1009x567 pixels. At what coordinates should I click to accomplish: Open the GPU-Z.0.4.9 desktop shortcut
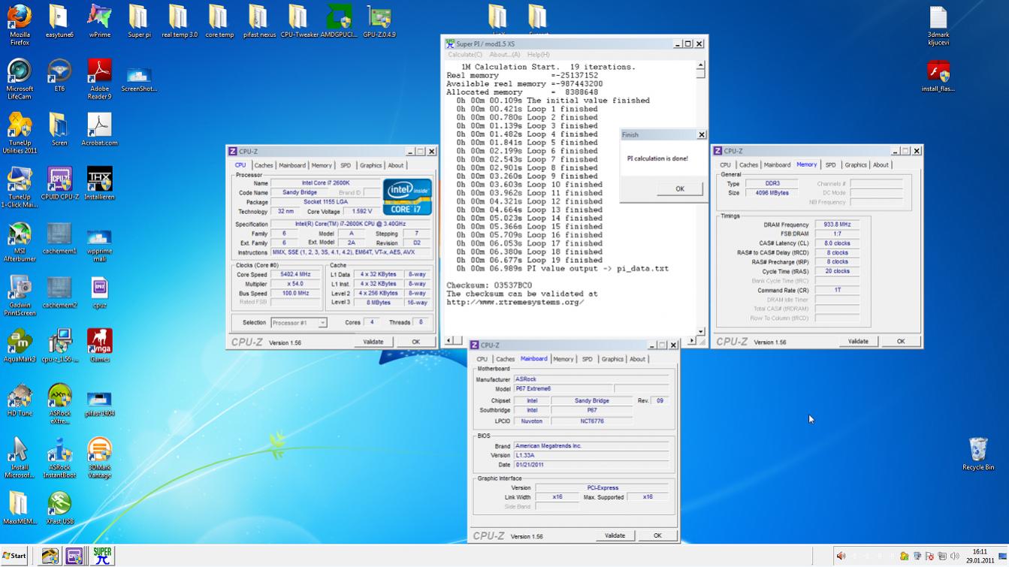click(x=379, y=18)
